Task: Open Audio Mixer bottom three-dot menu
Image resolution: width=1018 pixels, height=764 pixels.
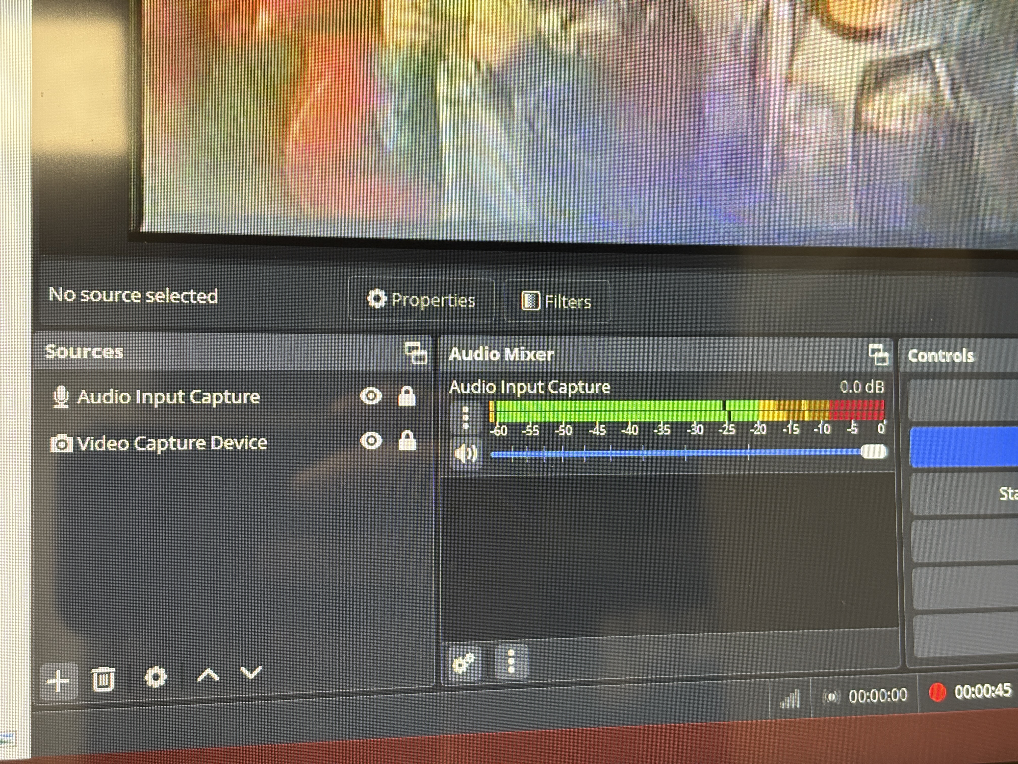Action: click(x=511, y=662)
